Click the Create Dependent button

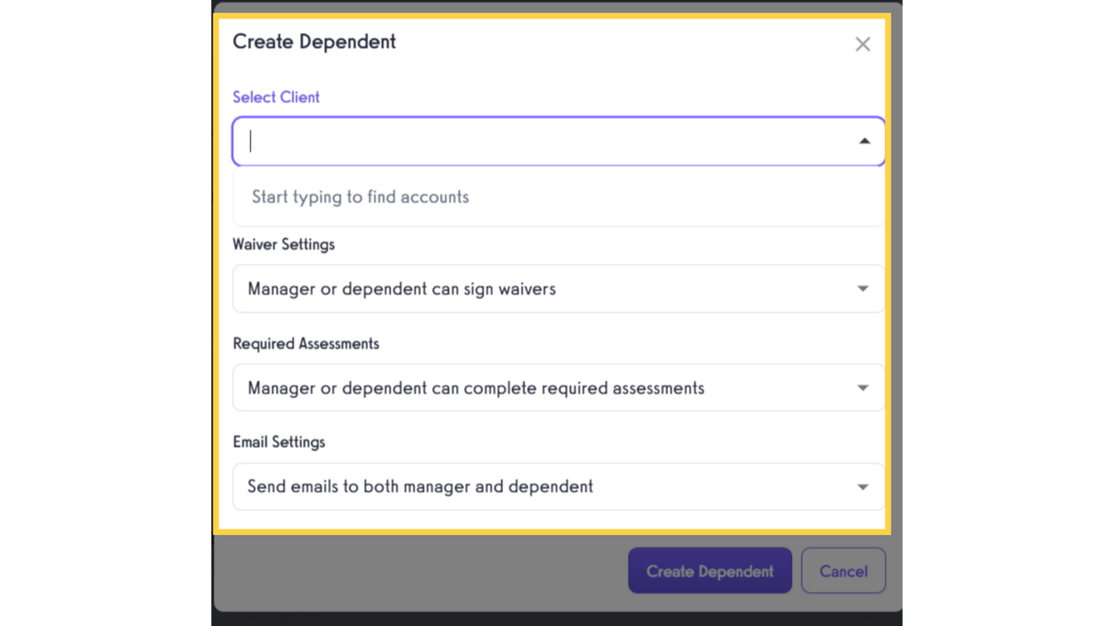click(x=710, y=571)
